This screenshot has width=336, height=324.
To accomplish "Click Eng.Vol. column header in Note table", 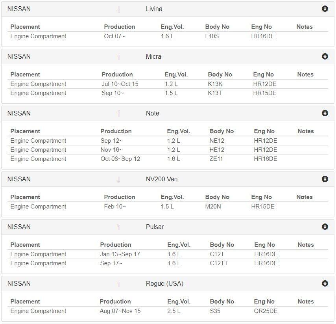I will (179, 131).
